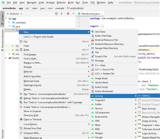Click the green Run Tests arrow icon
The image size is (160, 139).
(x=21, y=94)
